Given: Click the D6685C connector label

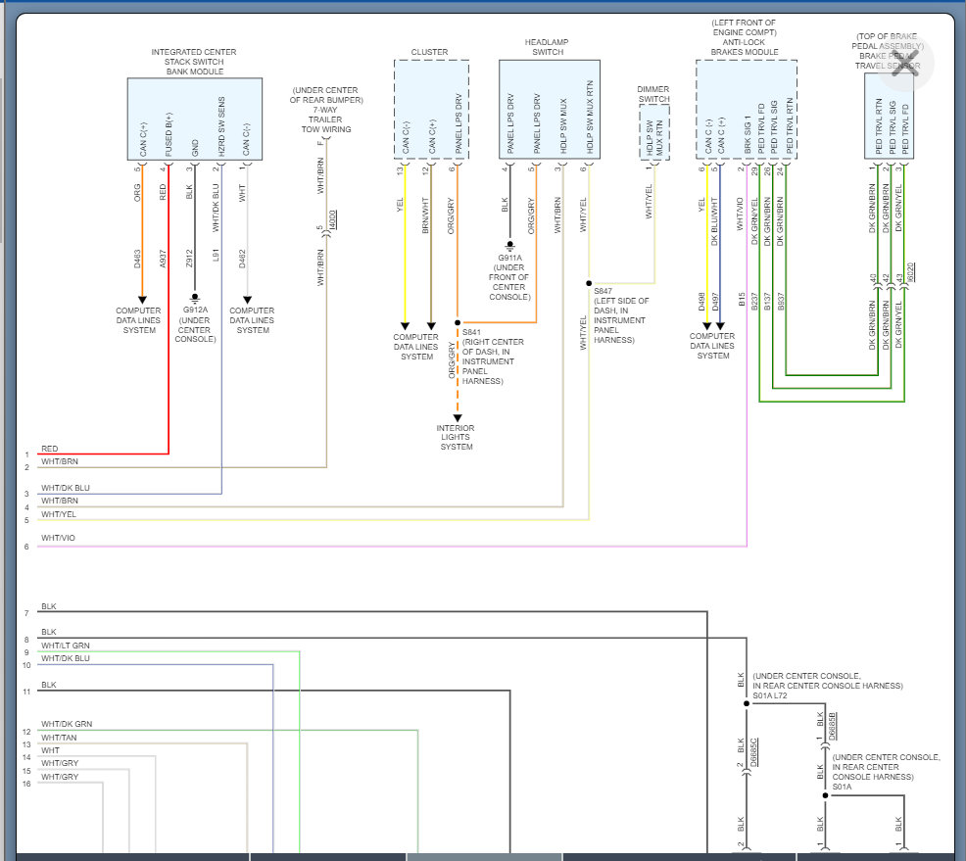Looking at the screenshot, I should pyautogui.click(x=754, y=751).
